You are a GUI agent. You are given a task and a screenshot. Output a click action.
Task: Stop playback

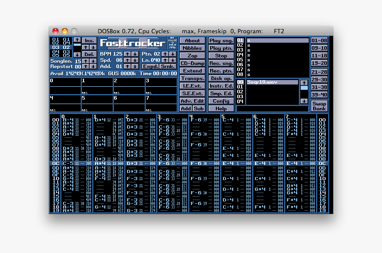(221, 56)
